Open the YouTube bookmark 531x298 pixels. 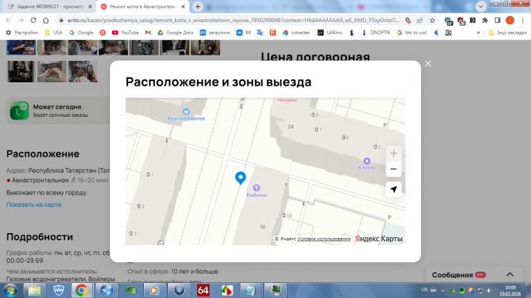[125, 32]
